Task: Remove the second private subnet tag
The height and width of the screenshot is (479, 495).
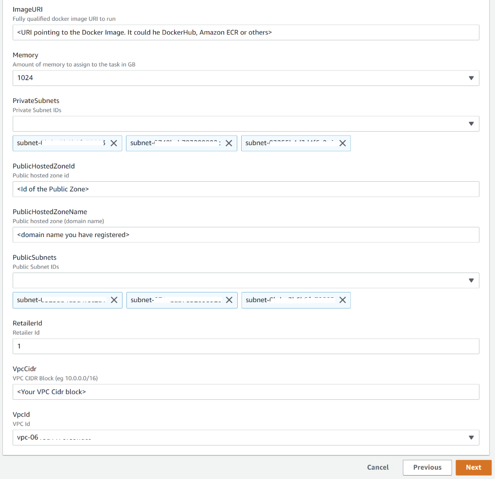Action: coord(229,143)
